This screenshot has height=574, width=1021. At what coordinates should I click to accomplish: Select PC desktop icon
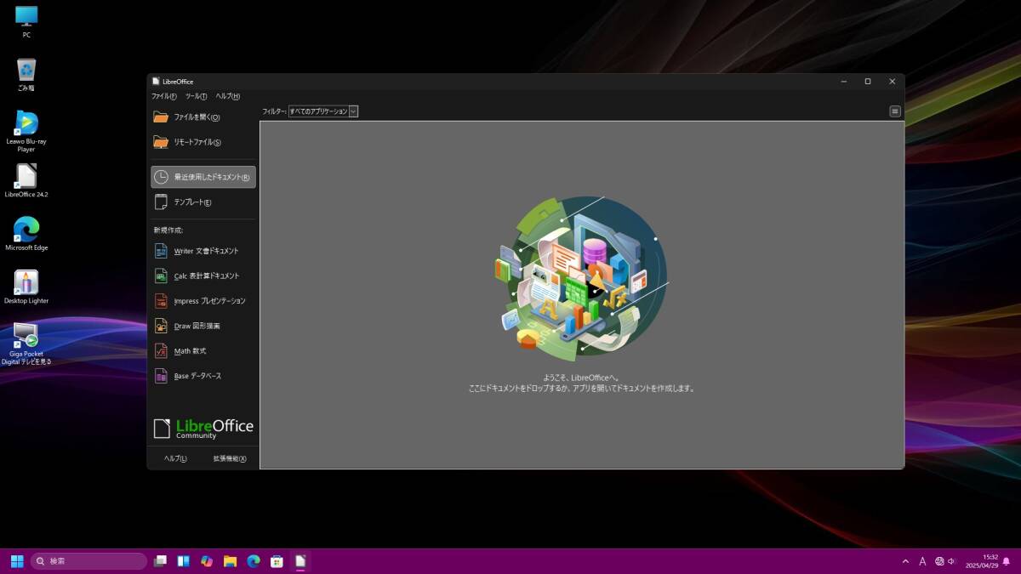click(26, 22)
